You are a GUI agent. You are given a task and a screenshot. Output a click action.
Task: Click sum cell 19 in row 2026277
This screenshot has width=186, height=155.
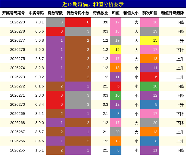point(116,40)
